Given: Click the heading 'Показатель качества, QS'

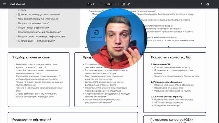Looking at the screenshot, I should coord(171,57).
